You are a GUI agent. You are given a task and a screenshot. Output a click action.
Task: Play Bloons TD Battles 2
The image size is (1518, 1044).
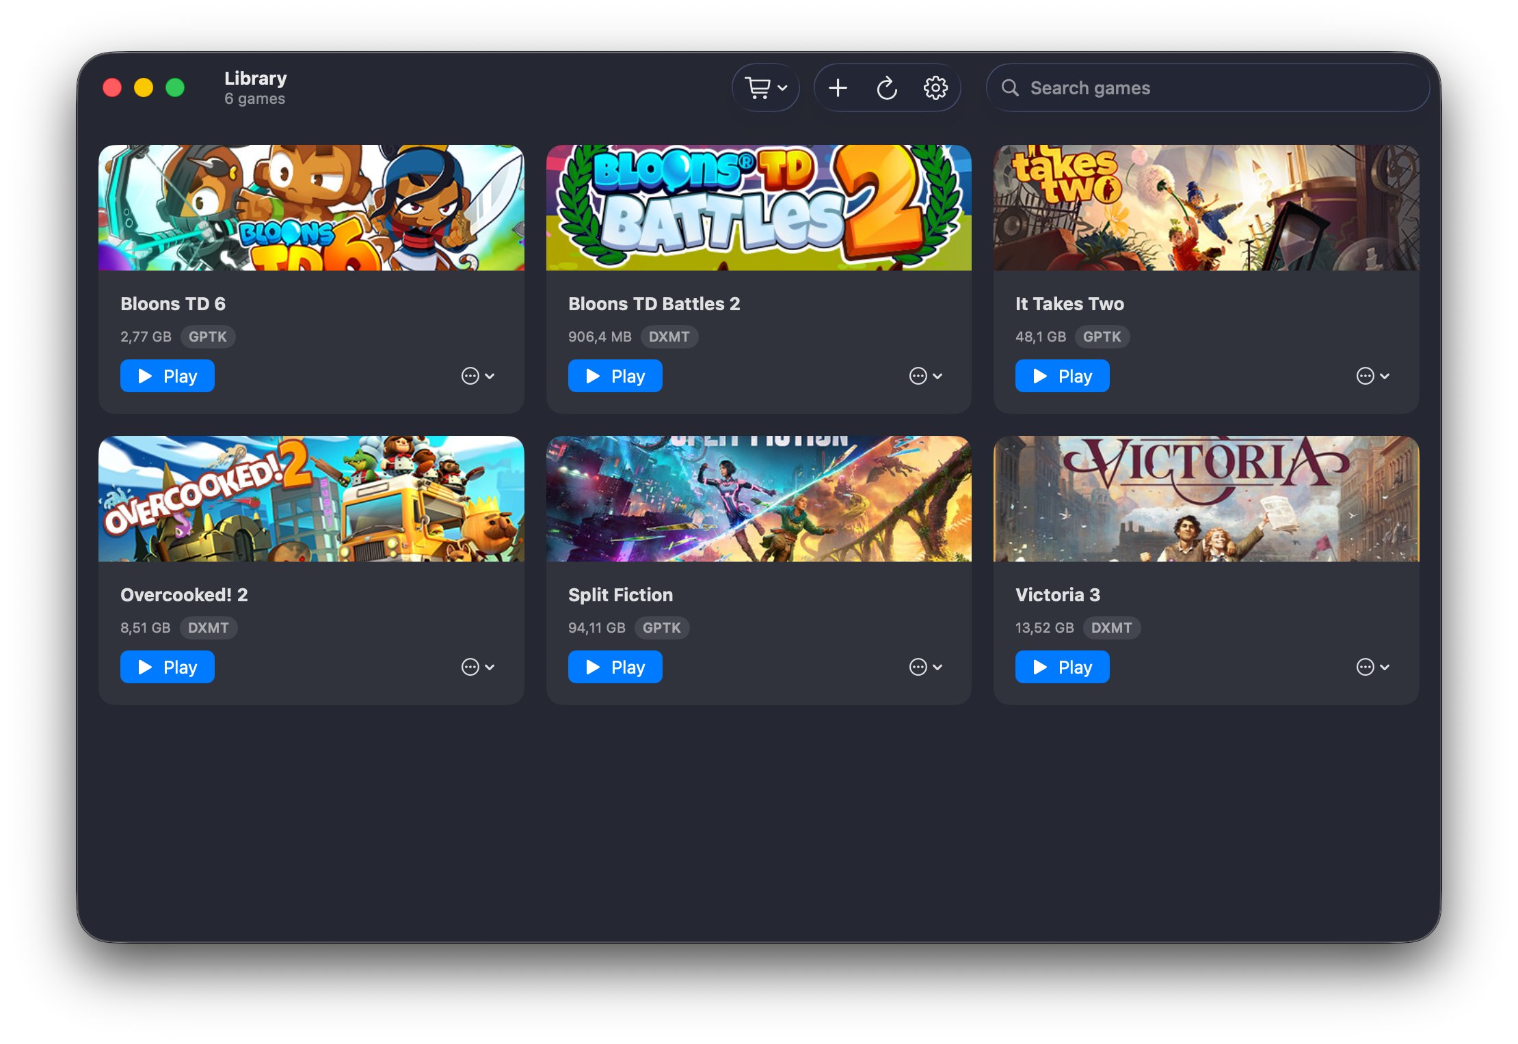(x=615, y=376)
